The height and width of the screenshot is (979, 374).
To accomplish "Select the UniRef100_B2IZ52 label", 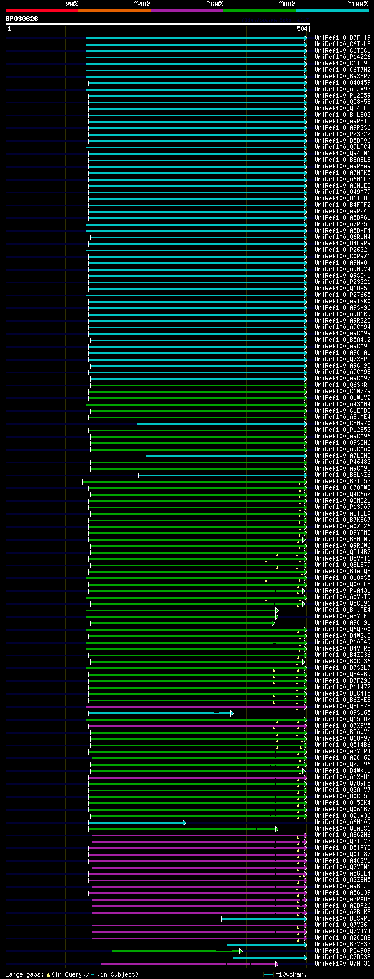I will click(x=342, y=481).
